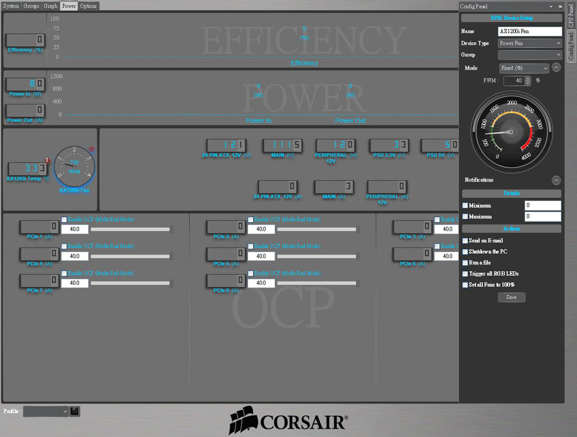Click the Details section header
577x437 pixels.
pos(512,193)
